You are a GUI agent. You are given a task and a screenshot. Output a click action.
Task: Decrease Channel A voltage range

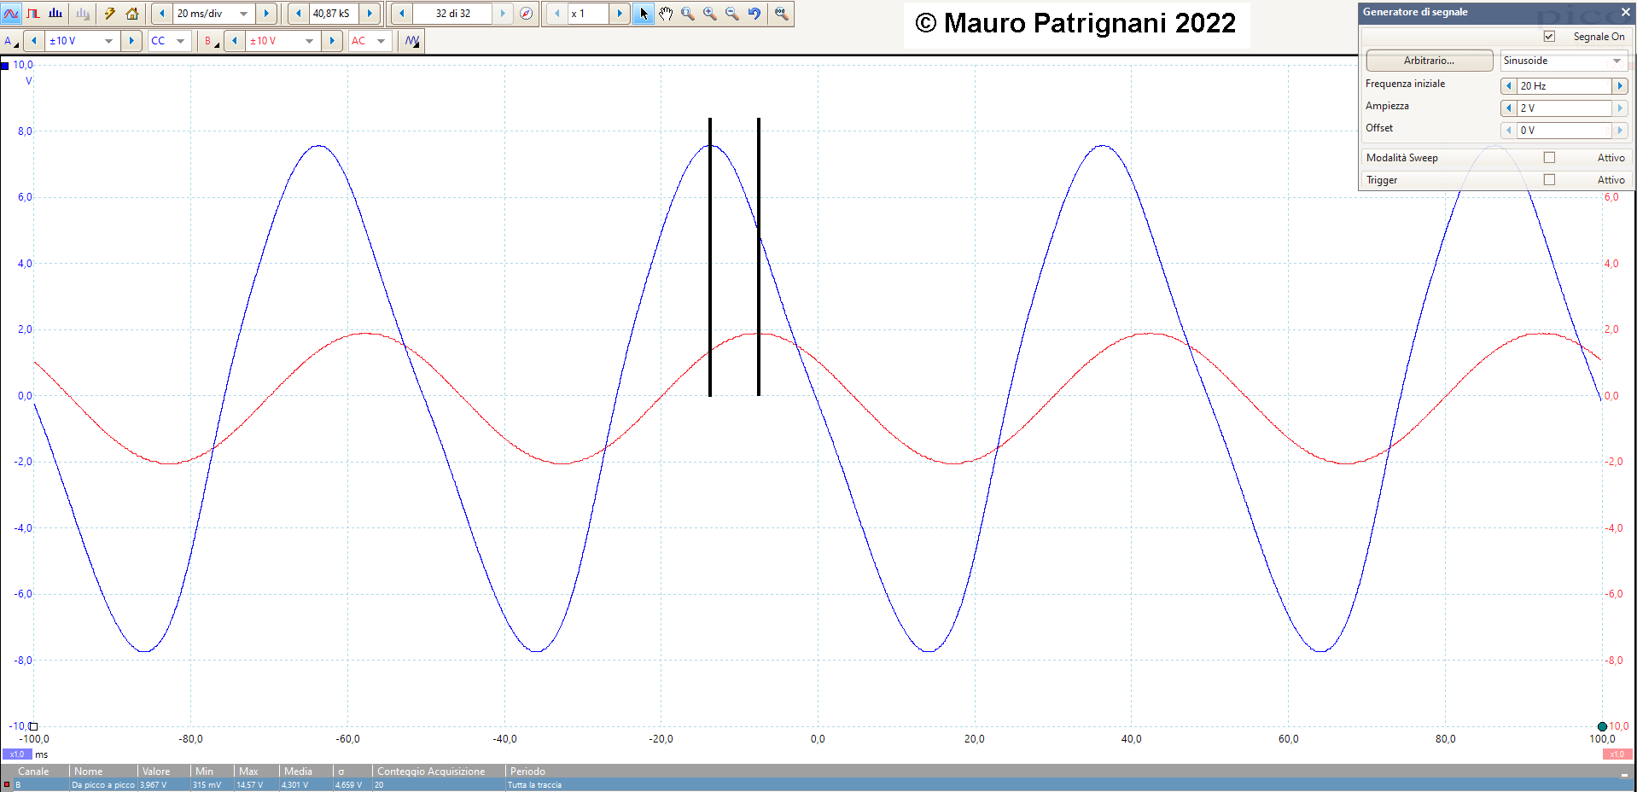click(33, 41)
